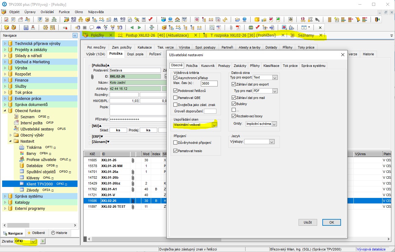This screenshot has height=252, width=395.
Task: Switch to Kusovník tab in dialog
Action: (x=208, y=66)
